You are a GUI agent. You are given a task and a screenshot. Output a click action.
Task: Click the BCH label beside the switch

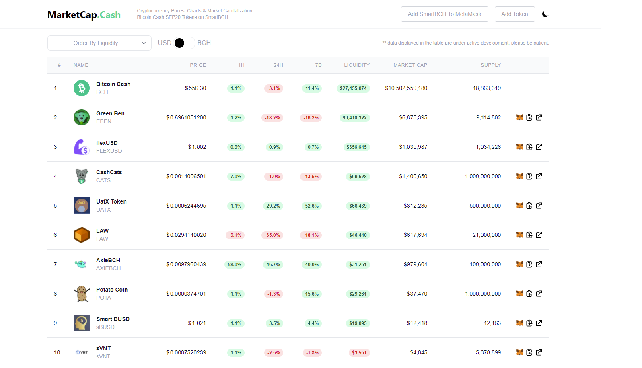204,43
